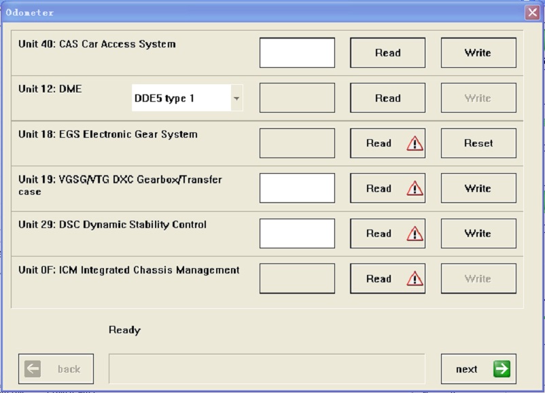Click the green arrow icon on next
The width and height of the screenshot is (545, 393).
[502, 369]
